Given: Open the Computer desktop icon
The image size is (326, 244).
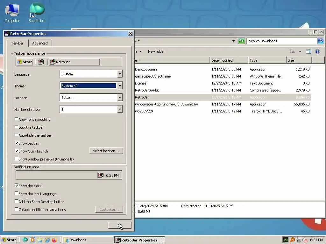Looking at the screenshot, I should point(12,13).
